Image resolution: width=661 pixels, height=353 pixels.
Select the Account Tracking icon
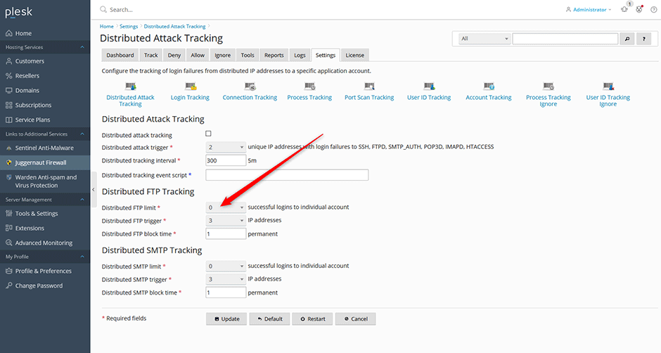coord(489,86)
